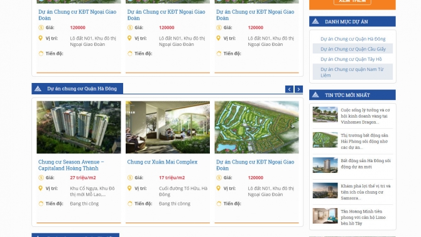This screenshot has height=237, width=421.
Task: Click progress icon of Xuân Mai Complex card
Action: pyautogui.click(x=130, y=204)
